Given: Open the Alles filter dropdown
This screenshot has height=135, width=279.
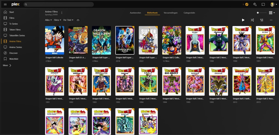Looking at the screenshot, I should pyautogui.click(x=48, y=20).
